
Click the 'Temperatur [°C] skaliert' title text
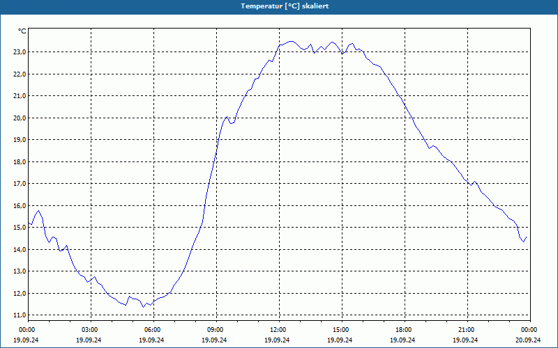pos(285,6)
